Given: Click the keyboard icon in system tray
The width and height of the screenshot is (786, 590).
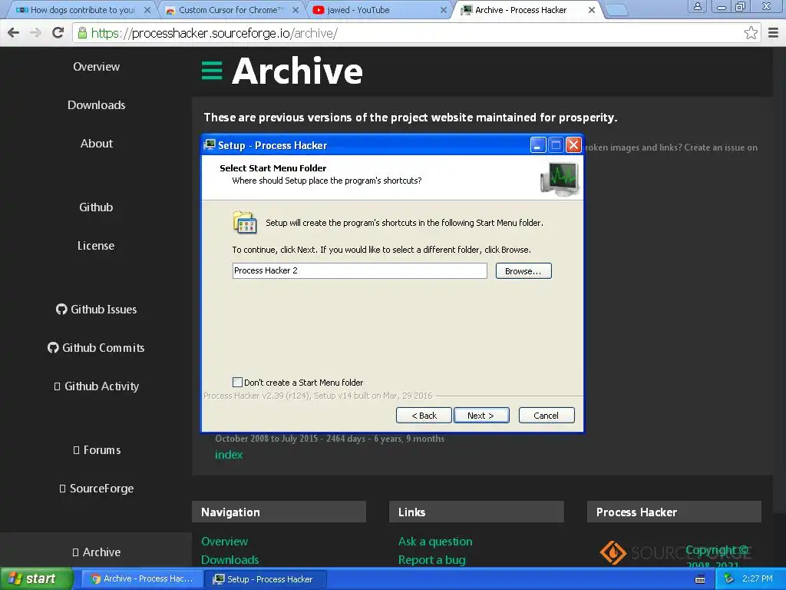Looking at the screenshot, I should pos(700,579).
